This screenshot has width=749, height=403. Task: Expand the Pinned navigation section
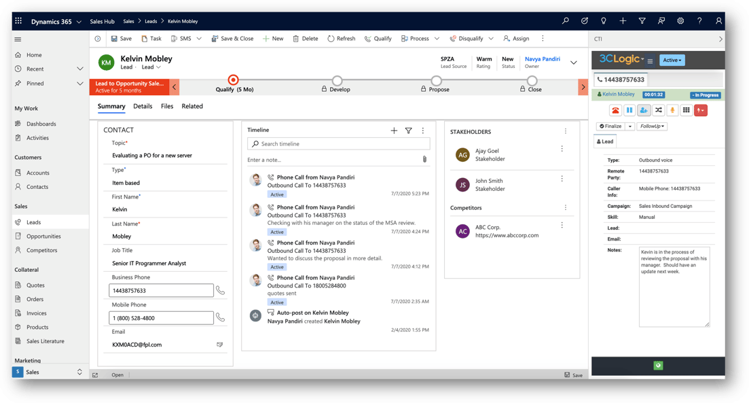point(79,83)
